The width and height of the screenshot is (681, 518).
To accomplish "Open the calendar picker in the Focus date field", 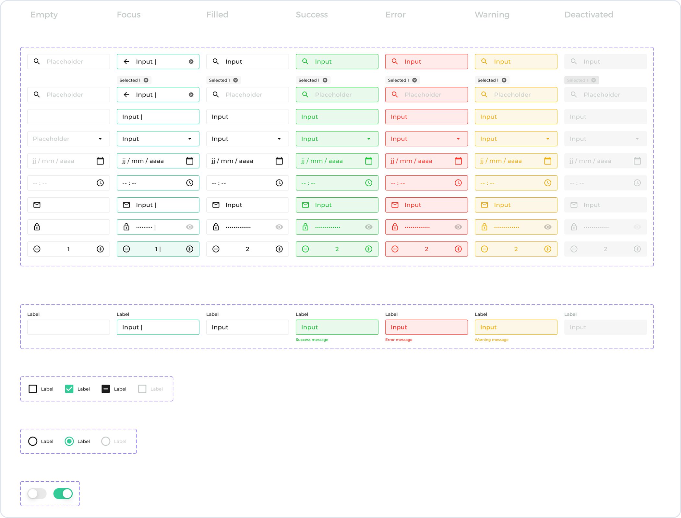I will pos(190,161).
